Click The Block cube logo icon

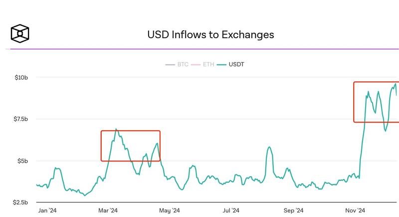20,34
